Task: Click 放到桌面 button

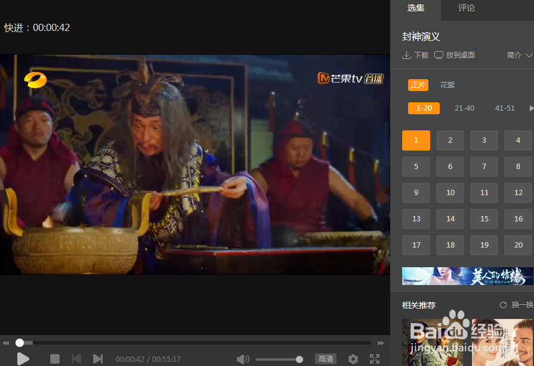Action: point(455,55)
